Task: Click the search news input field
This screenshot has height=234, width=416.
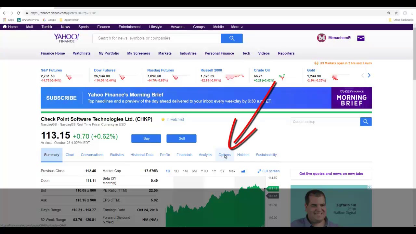Action: coord(157,38)
